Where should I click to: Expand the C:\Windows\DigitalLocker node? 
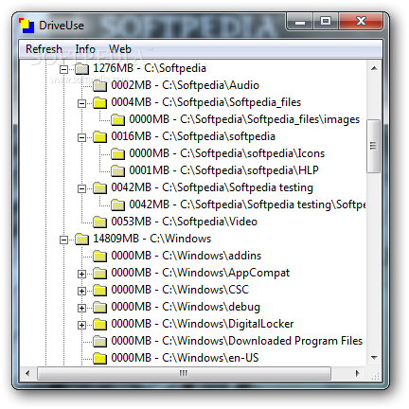(x=81, y=325)
